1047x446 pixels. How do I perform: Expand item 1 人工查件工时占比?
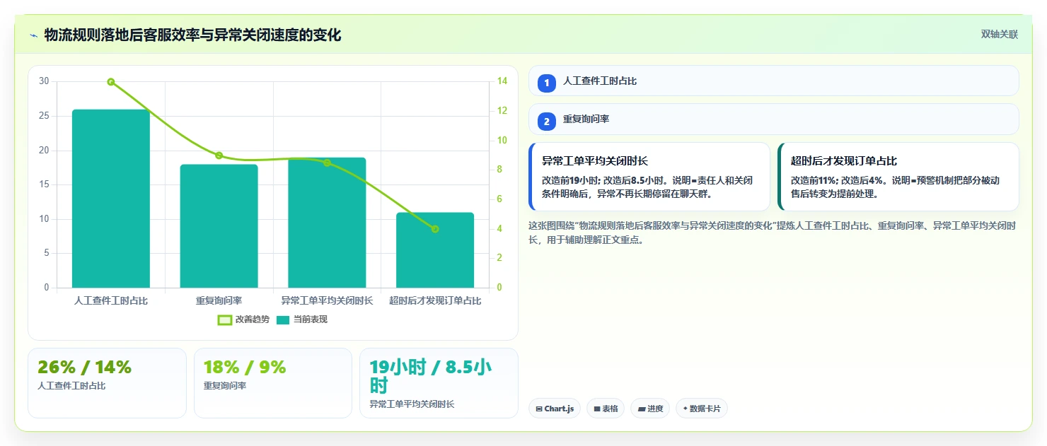pyautogui.click(x=774, y=81)
